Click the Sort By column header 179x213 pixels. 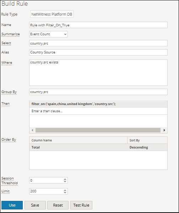tap(147, 140)
